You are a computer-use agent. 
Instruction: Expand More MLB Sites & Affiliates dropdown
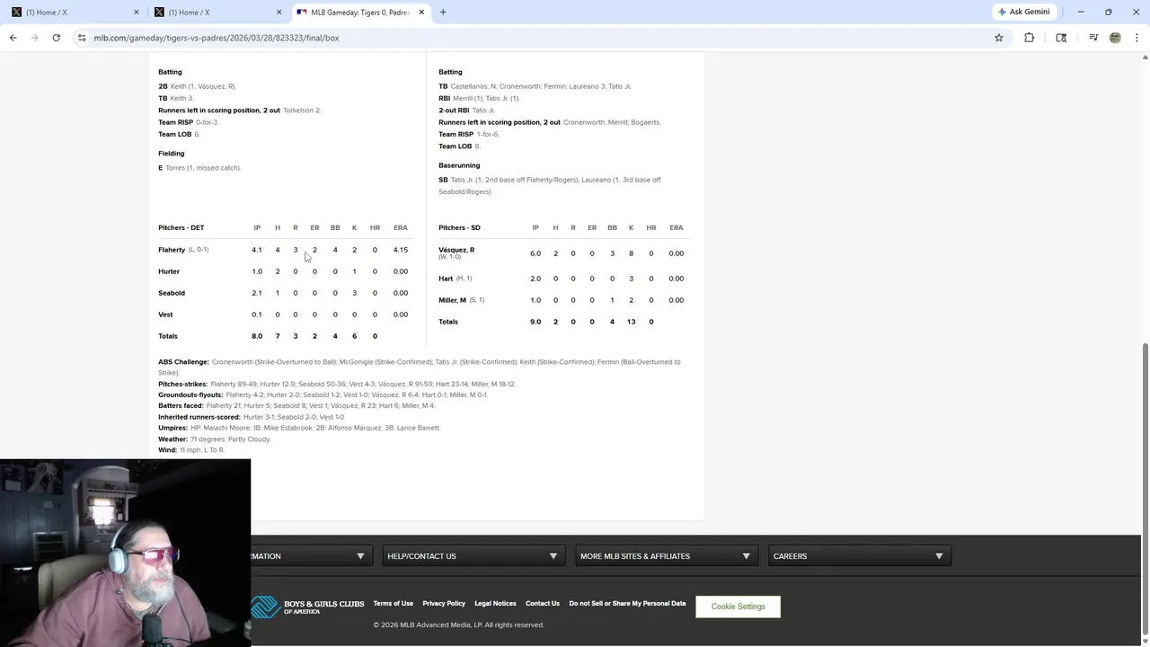pos(667,556)
